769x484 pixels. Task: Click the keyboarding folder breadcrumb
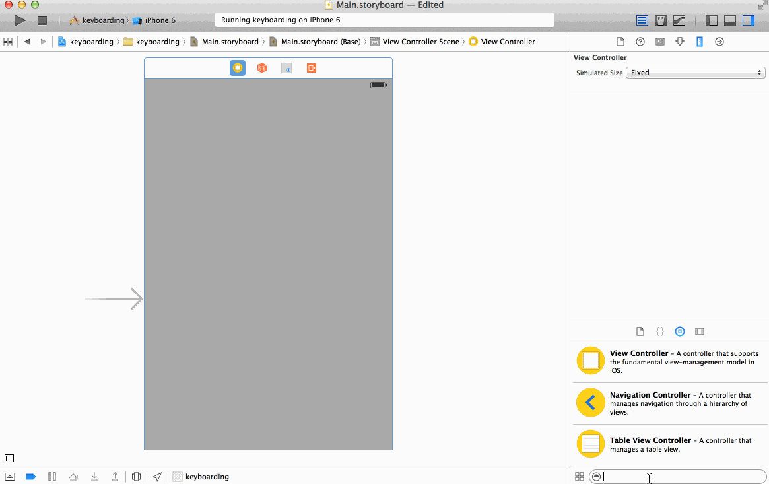tap(151, 42)
